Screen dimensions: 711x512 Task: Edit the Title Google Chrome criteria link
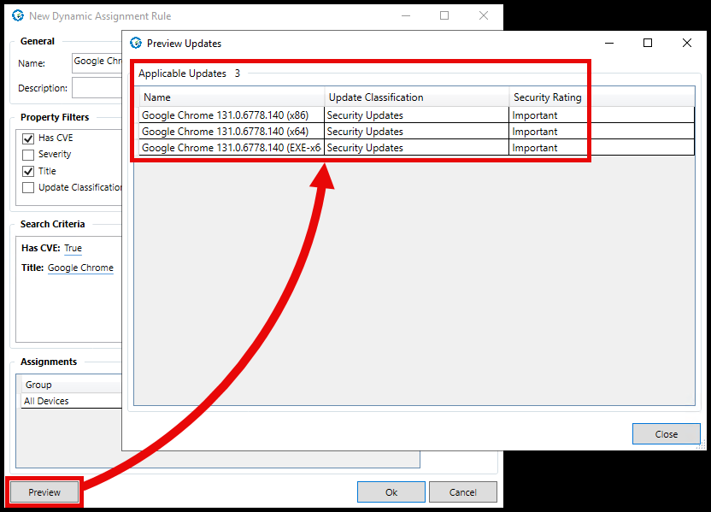pos(80,268)
